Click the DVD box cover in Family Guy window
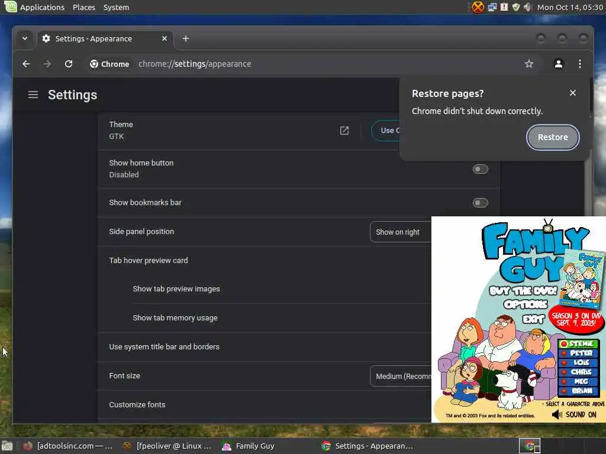Screen dimensions: 606x454 pos(584,279)
